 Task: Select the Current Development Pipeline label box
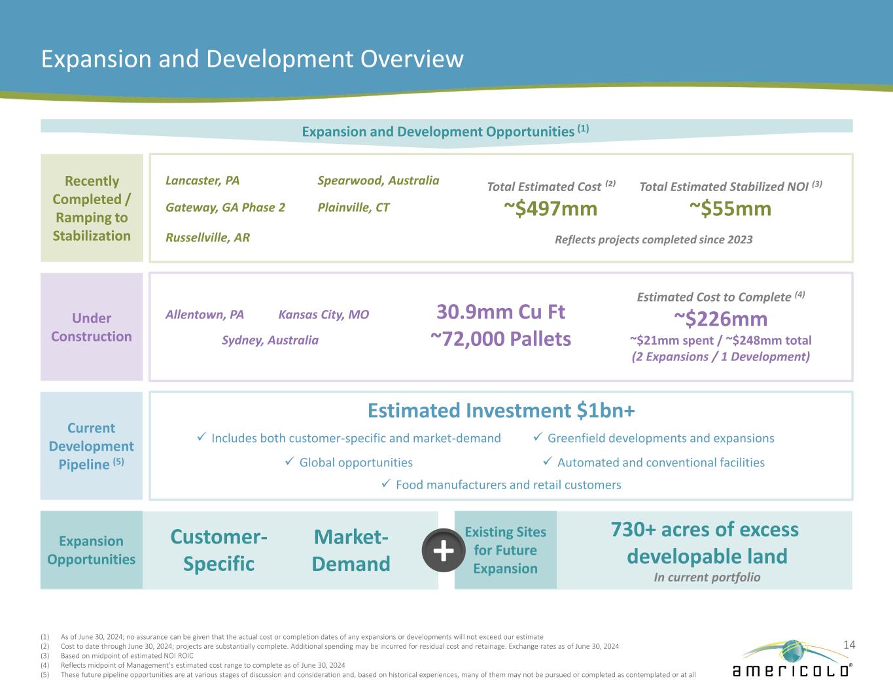[x=92, y=446]
